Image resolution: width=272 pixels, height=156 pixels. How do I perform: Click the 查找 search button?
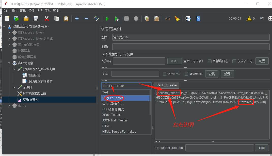pos(212,74)
